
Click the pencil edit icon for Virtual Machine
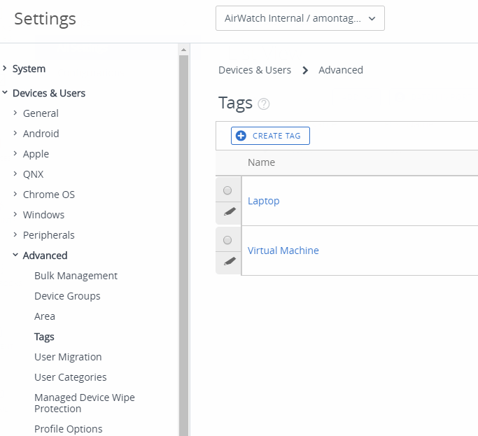point(230,261)
